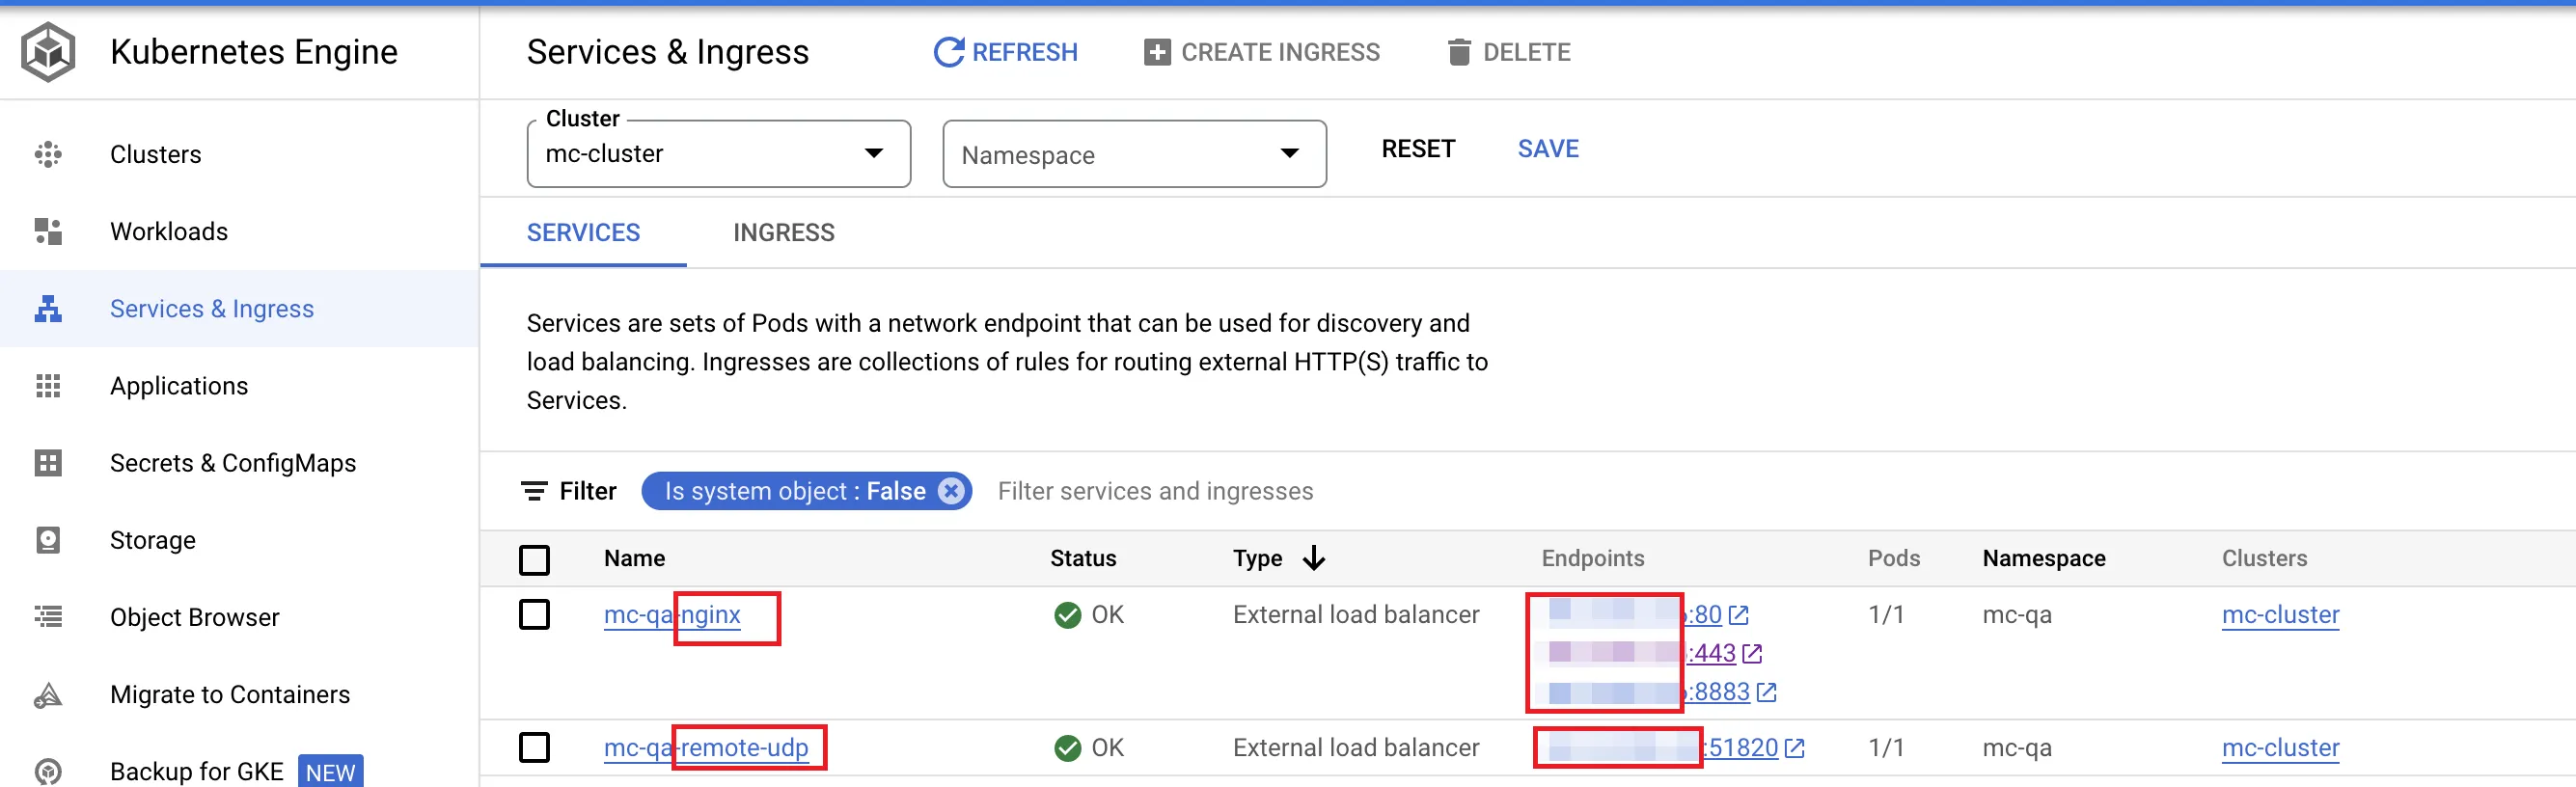Click the filter services and ingresses field
2576x787 pixels.
coord(1155,491)
